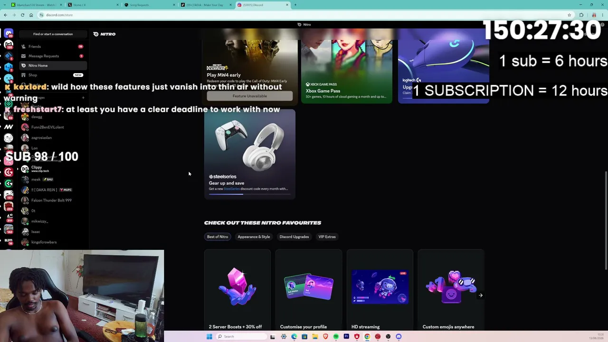Image resolution: width=608 pixels, height=342 pixels.
Task: Switch to VIP Extras tab
Action: pos(327,237)
